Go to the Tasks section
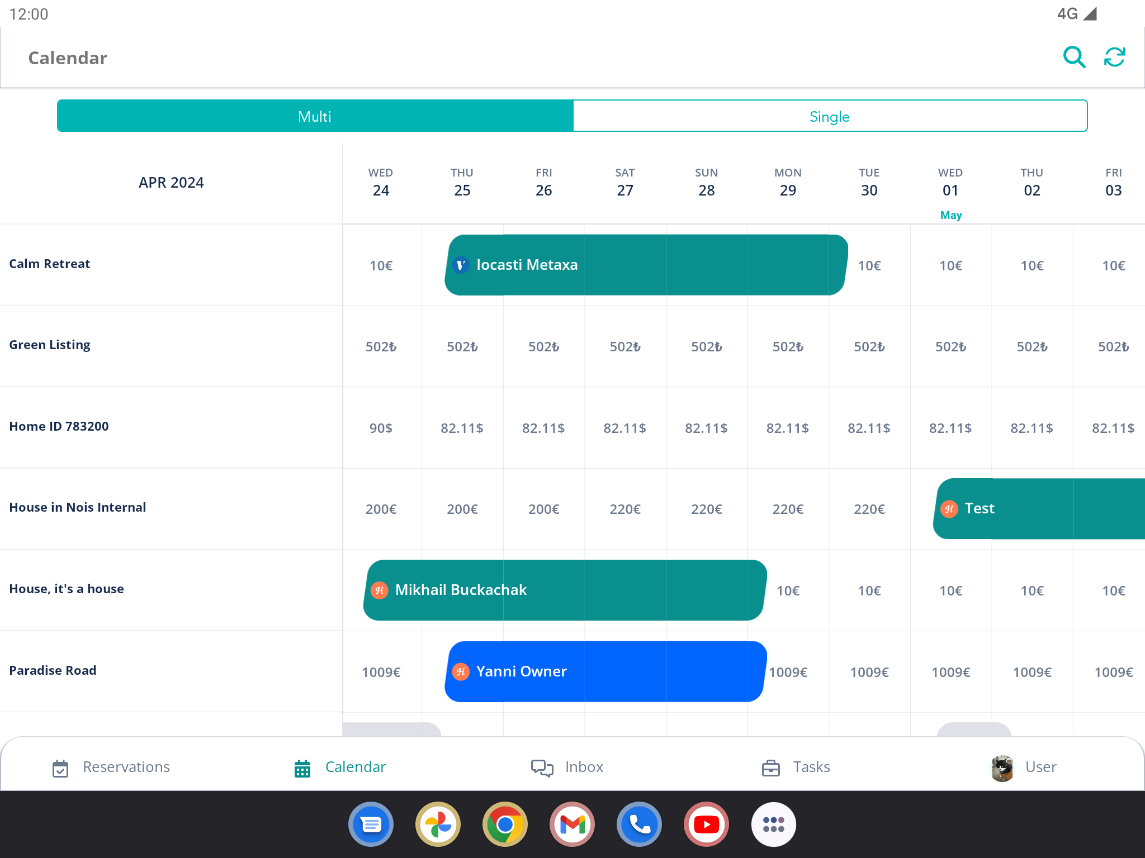Viewport: 1145px width, 858px height. 796,768
